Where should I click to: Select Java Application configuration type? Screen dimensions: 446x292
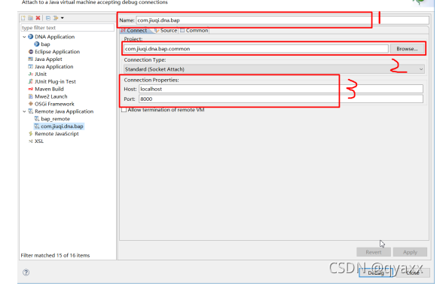point(54,66)
